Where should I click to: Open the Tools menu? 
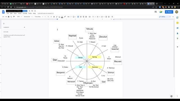click(30, 13)
